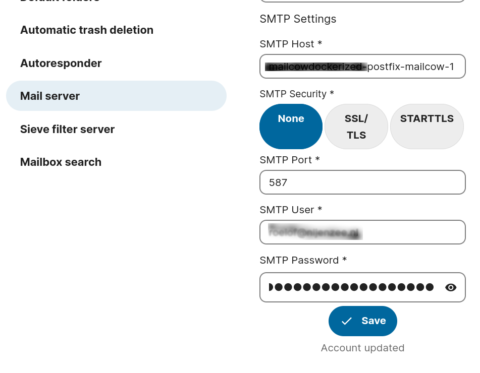
Task: Click the 'SMTP Settings' heading
Action: [x=298, y=19]
